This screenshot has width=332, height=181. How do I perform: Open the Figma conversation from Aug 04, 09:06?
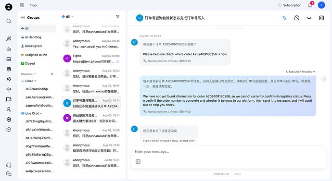click(x=91, y=59)
